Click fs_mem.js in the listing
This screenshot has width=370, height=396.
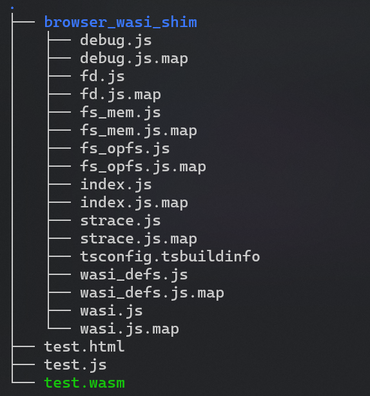(x=121, y=113)
